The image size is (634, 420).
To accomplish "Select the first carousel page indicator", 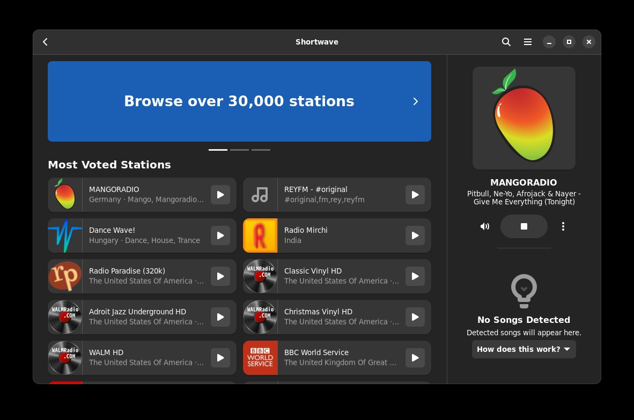I will [218, 150].
